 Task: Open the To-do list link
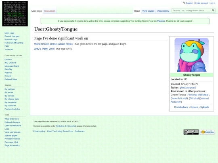pos(9,50)
